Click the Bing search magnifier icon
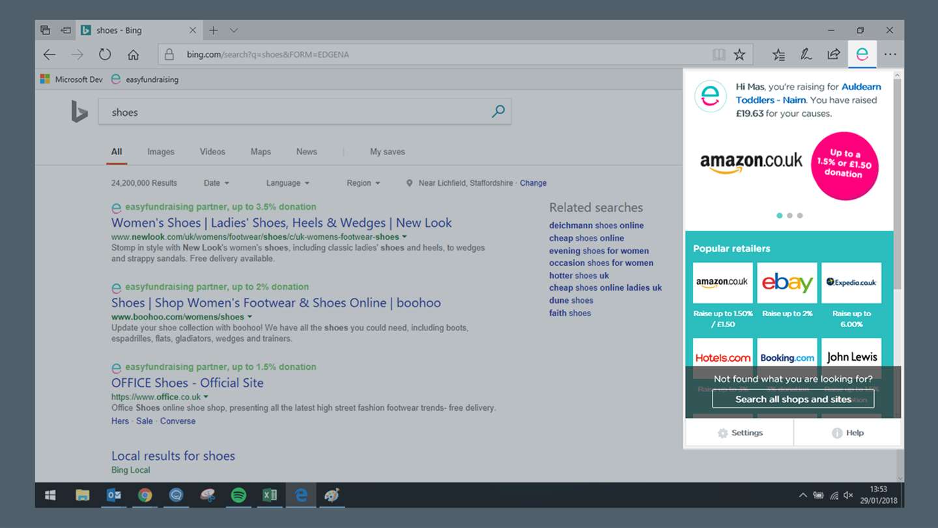Image resolution: width=938 pixels, height=528 pixels. [498, 111]
